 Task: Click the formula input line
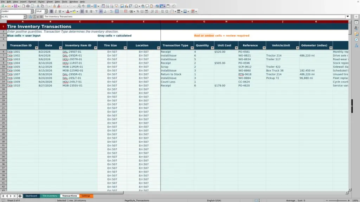pos(194,17)
